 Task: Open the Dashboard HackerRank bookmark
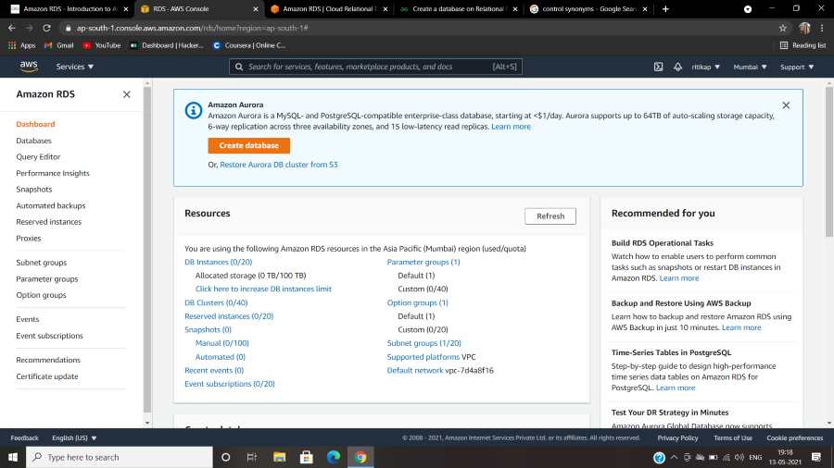tap(167, 45)
